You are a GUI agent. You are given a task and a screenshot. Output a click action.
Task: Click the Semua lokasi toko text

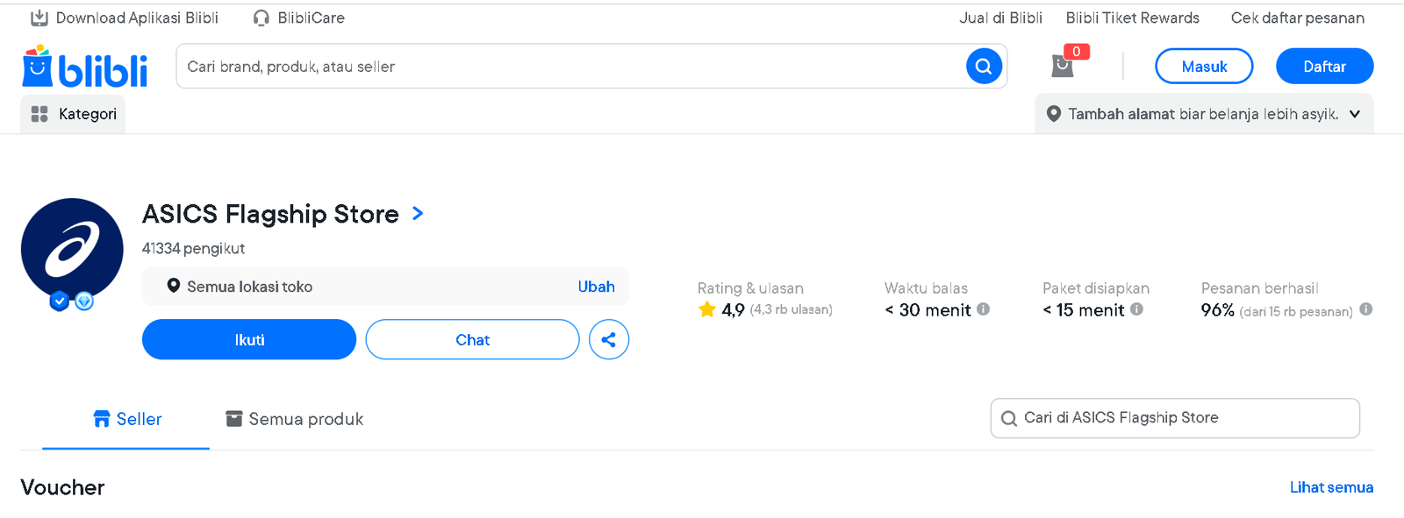click(249, 287)
